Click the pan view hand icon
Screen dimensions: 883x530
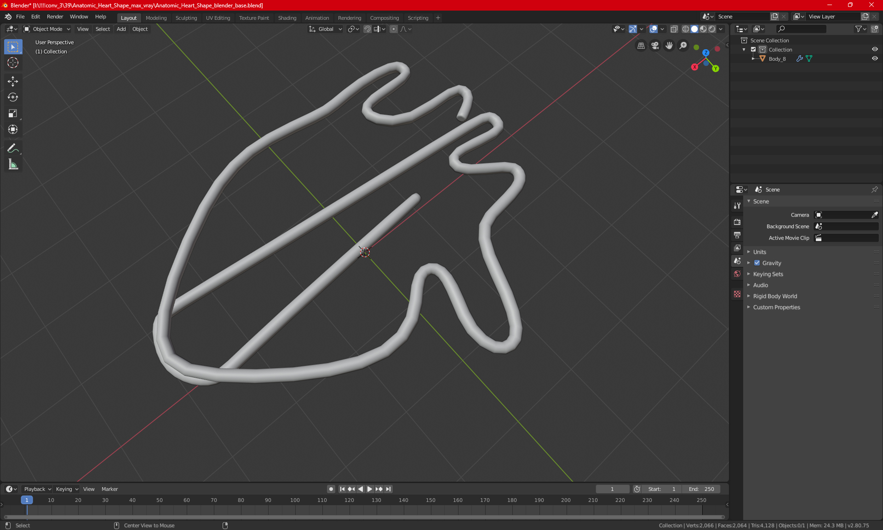click(x=669, y=46)
